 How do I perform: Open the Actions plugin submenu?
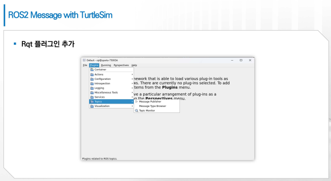(111, 74)
